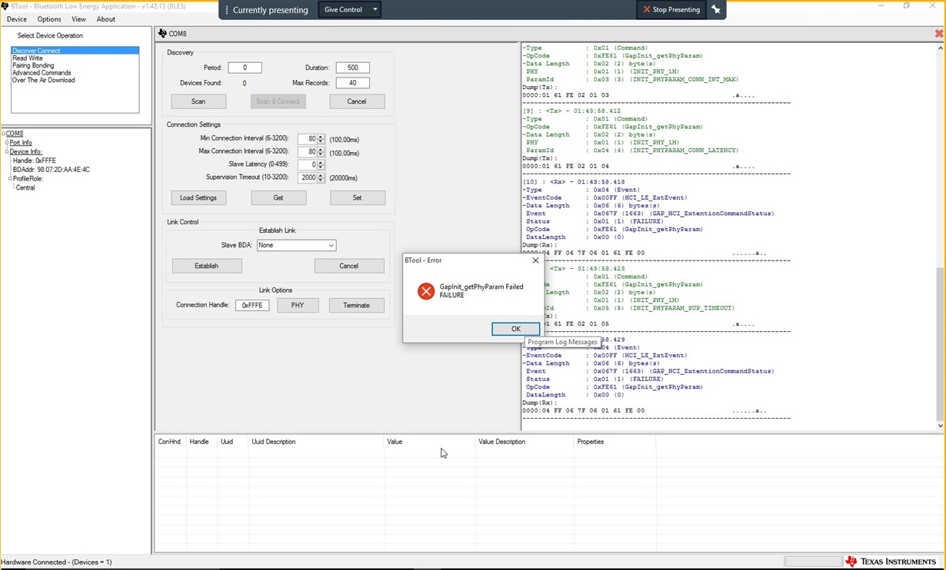The width and height of the screenshot is (946, 570).
Task: Click the Scan button
Action: point(198,101)
